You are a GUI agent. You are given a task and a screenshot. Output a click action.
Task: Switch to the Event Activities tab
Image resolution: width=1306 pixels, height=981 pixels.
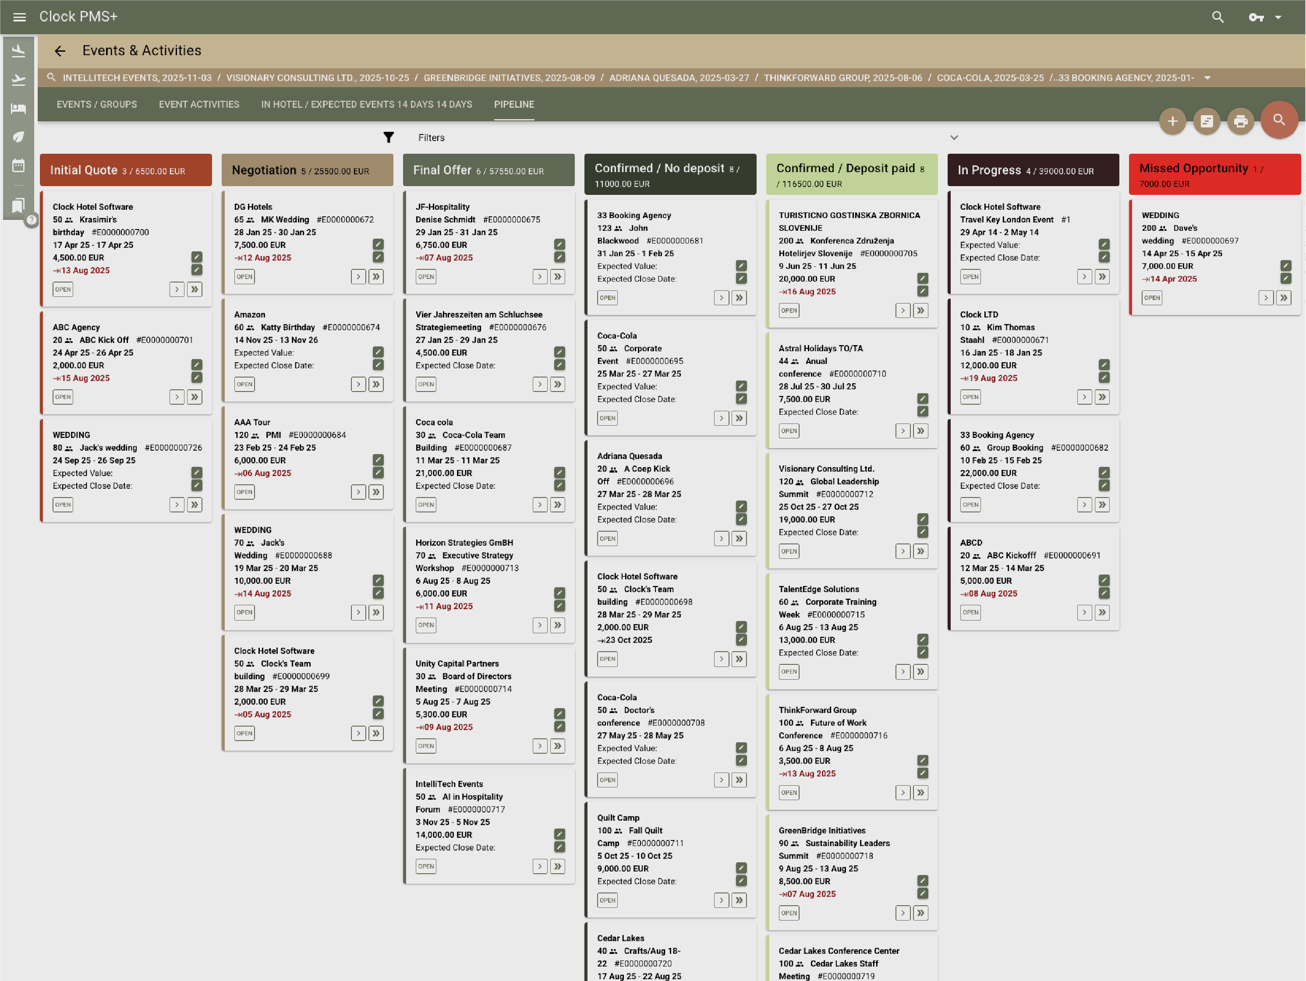click(199, 105)
